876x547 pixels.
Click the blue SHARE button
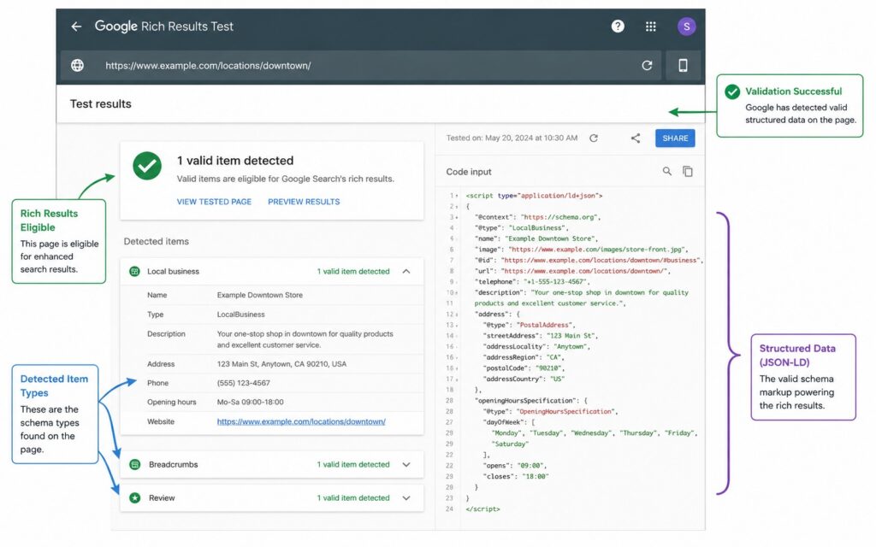point(675,138)
